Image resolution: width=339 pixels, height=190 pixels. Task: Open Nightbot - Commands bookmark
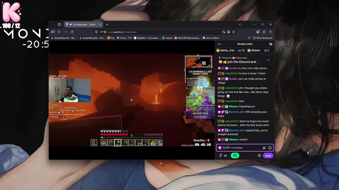(x=146, y=38)
